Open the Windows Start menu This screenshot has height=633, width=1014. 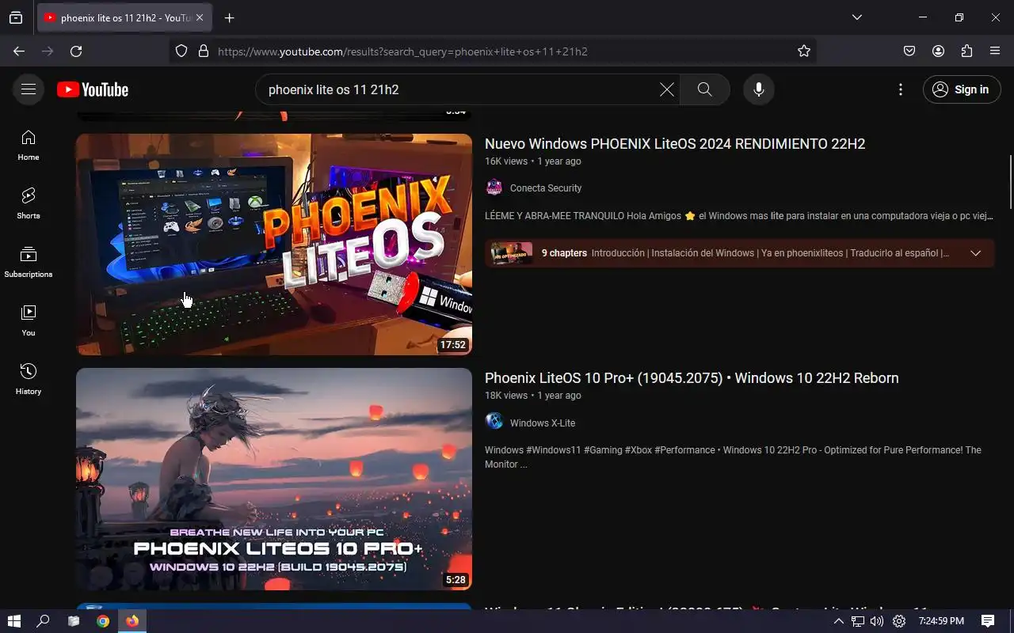click(13, 621)
